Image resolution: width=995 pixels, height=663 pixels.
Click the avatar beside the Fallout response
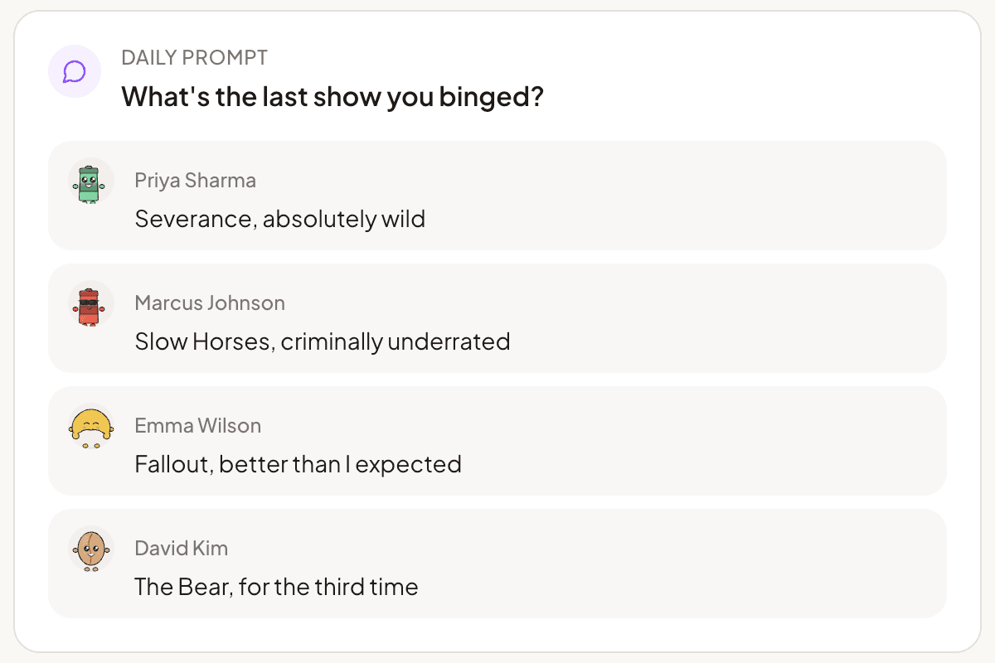click(90, 427)
